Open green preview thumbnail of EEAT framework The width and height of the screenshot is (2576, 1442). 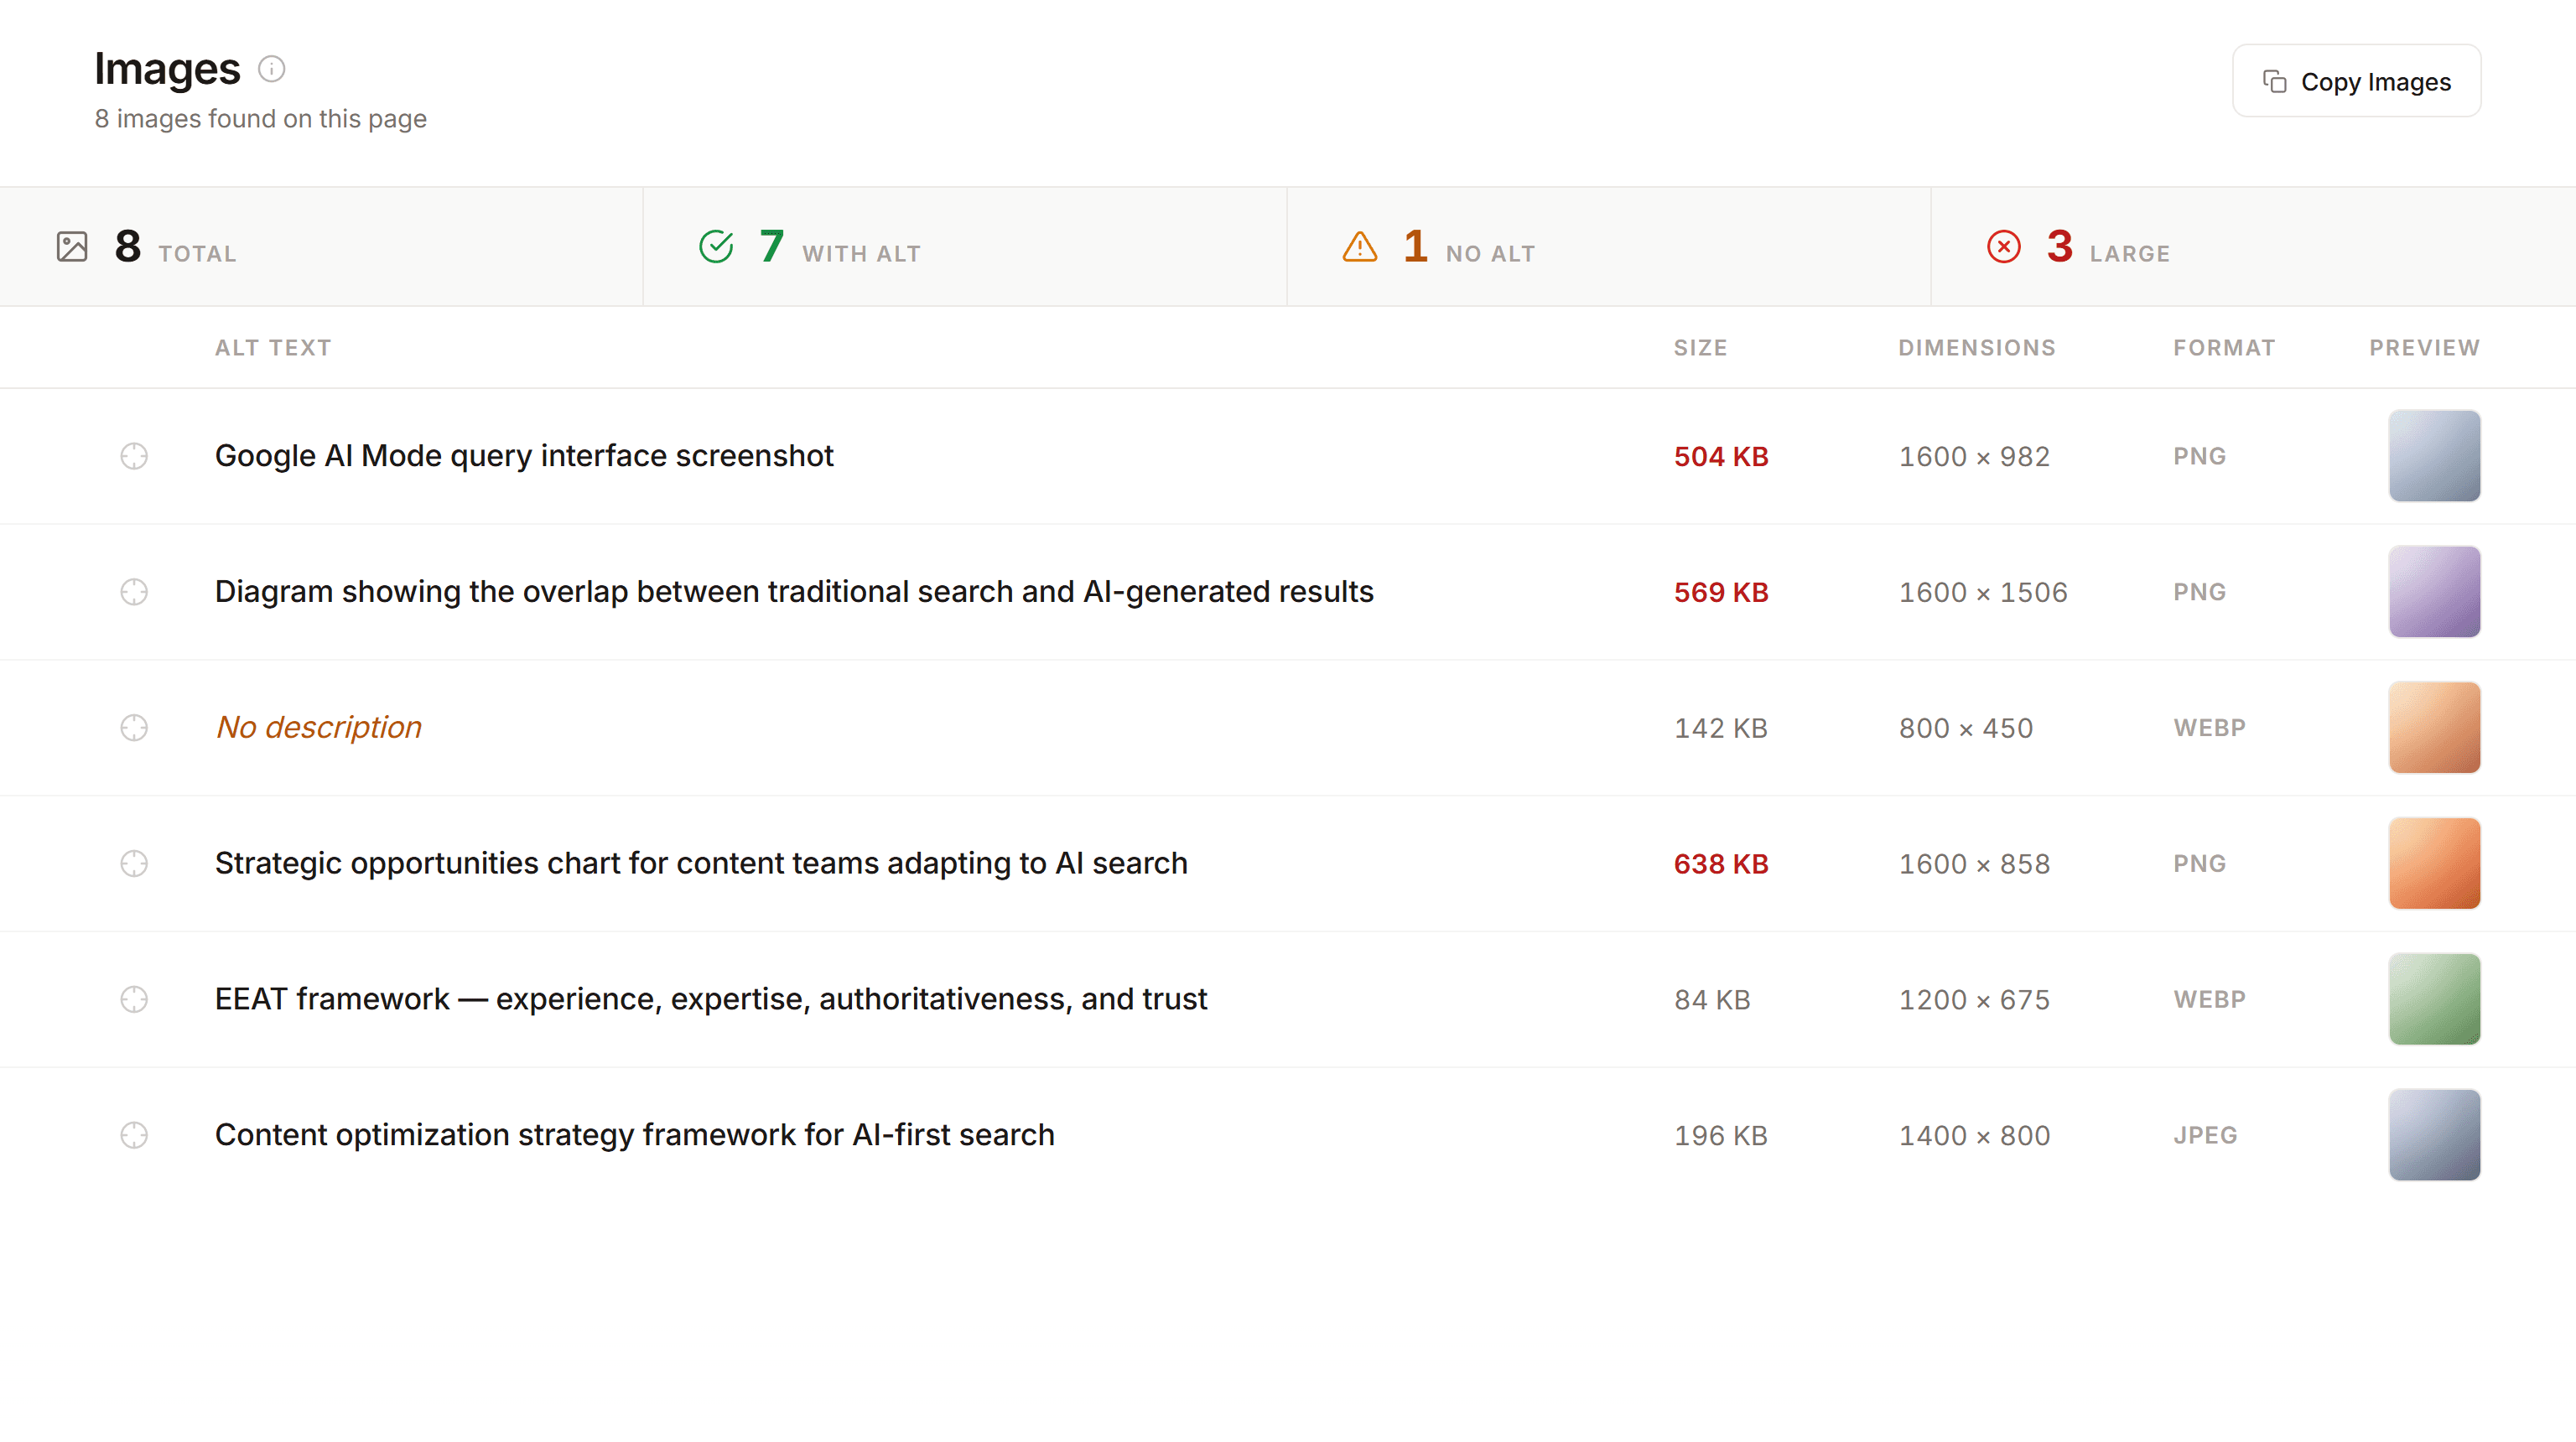tap(2434, 1000)
